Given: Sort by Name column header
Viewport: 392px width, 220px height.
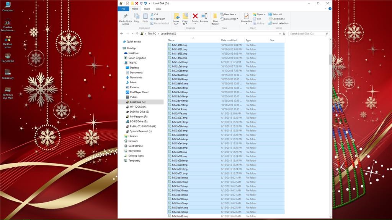Looking at the screenshot, I should coord(193,40).
